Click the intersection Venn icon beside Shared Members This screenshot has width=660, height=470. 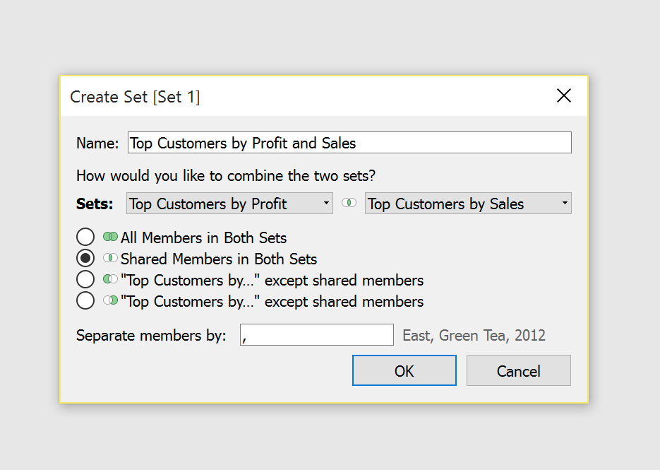(110, 259)
